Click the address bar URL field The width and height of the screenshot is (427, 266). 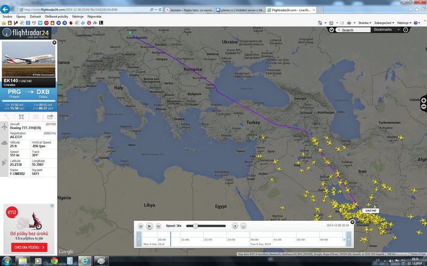(84, 10)
